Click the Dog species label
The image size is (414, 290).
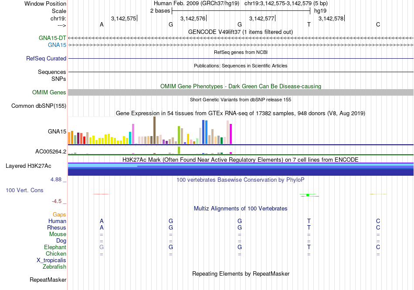(61, 240)
